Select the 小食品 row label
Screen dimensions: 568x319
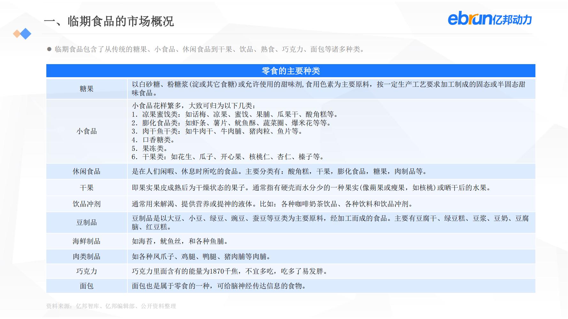coord(86,131)
